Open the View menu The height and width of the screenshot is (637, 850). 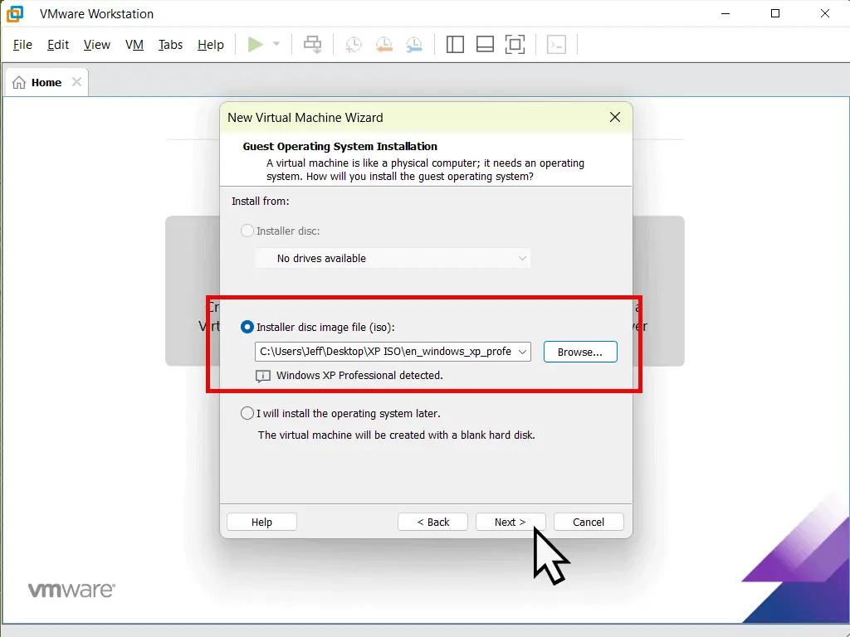tap(97, 45)
